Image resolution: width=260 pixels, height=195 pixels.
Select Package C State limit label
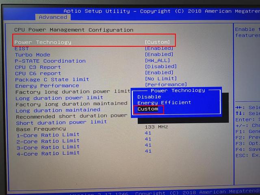click(x=52, y=80)
